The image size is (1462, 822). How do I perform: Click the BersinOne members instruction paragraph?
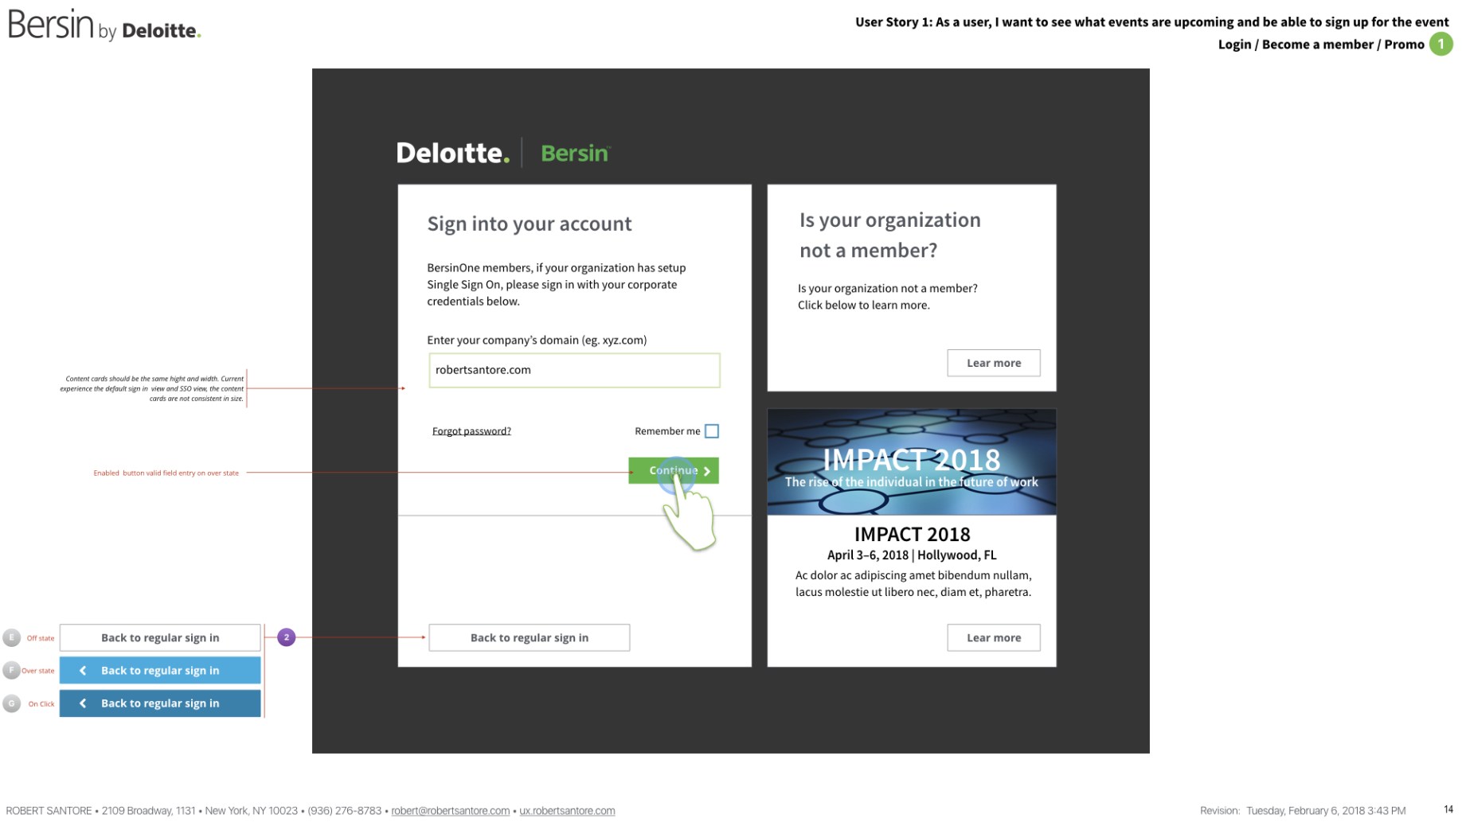[557, 285]
